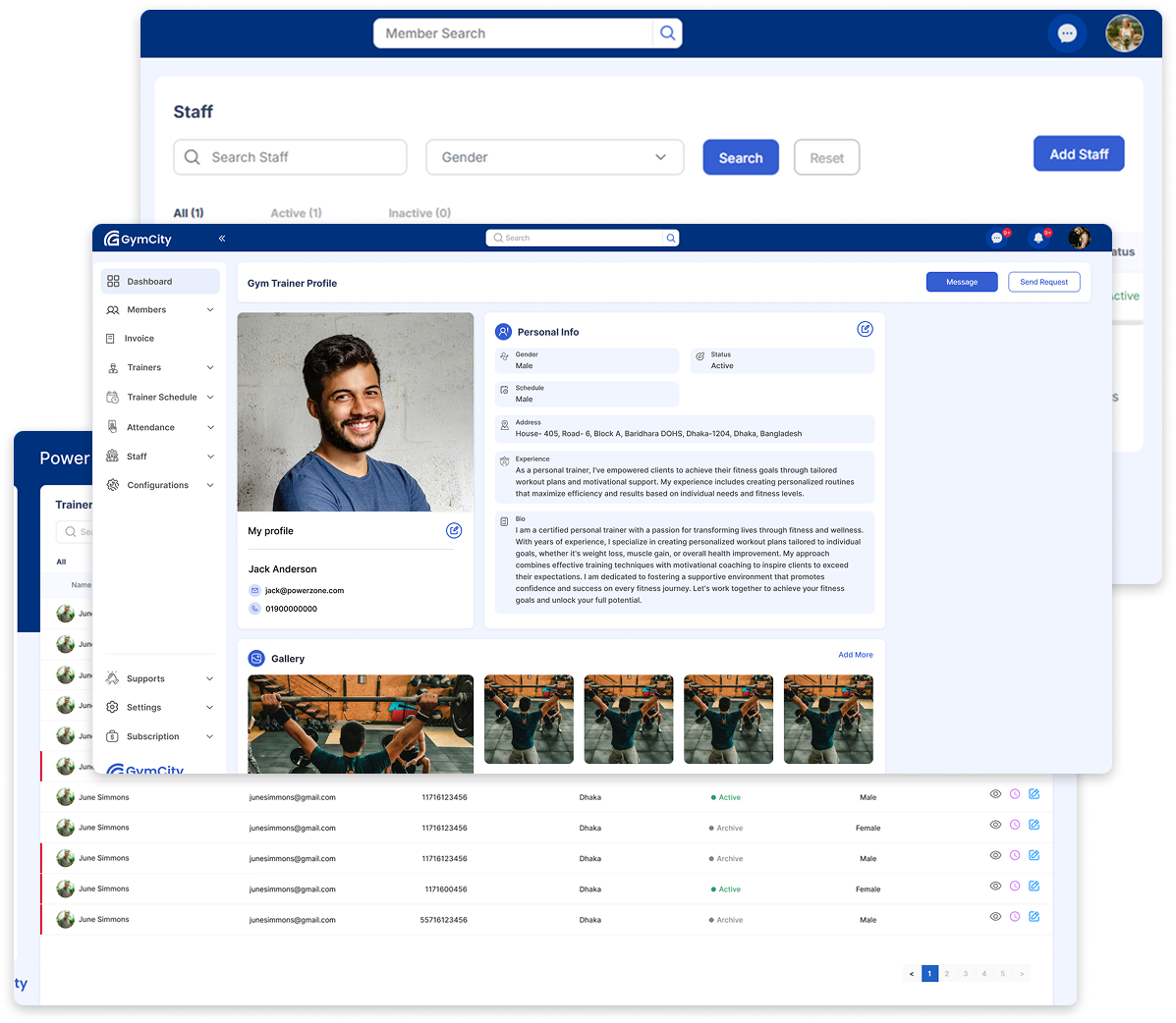This screenshot has height=1023, width=1176.
Task: Go to page 5 in the trainer list pagination
Action: [1003, 974]
